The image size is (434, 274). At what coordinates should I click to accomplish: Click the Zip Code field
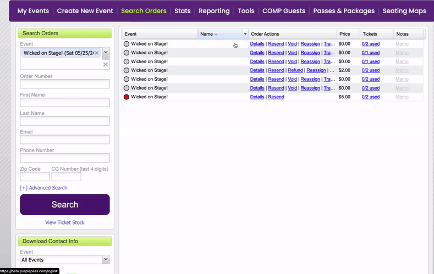(x=35, y=176)
